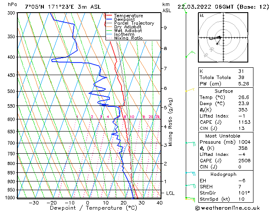Screen dimensions: 273x211
Task: Click the StmSpd (kt) value 10
Action: click(241, 199)
